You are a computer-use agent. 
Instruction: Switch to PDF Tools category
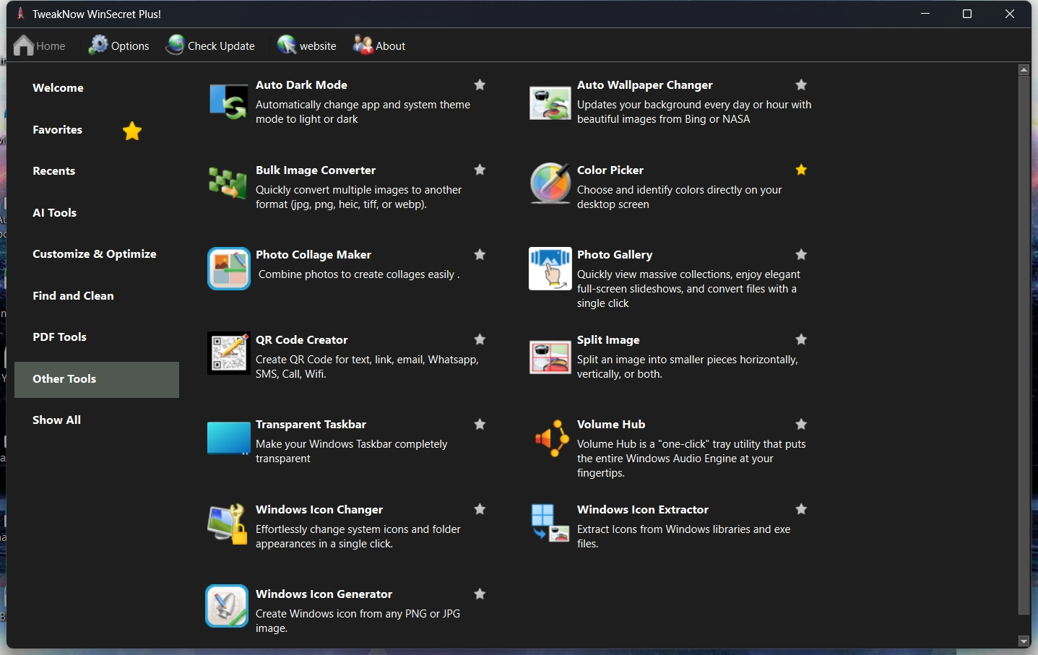59,337
